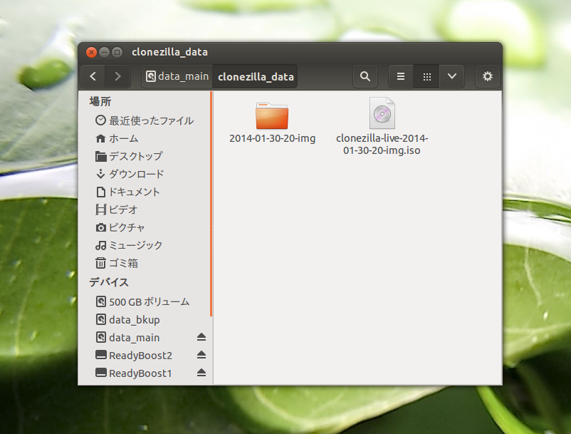Click the 2014-01-30-20-img folder name
Viewport: 571px width, 434px height.
tap(272, 138)
